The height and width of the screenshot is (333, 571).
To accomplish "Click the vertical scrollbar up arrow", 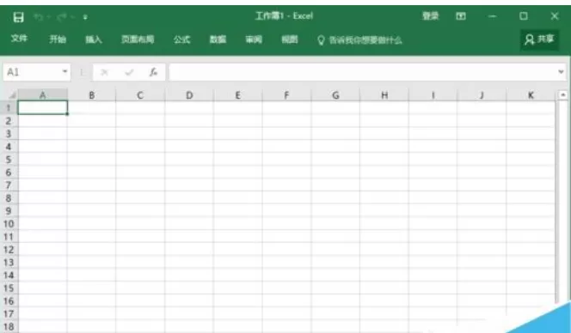I will coord(563,95).
